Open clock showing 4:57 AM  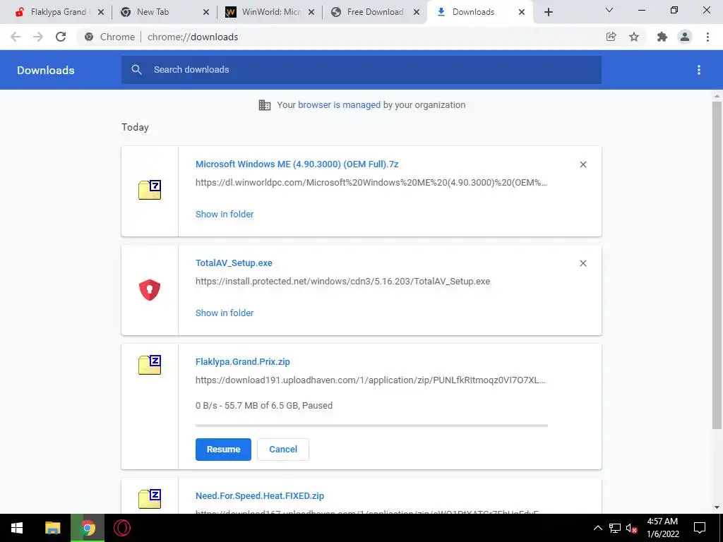(x=662, y=528)
